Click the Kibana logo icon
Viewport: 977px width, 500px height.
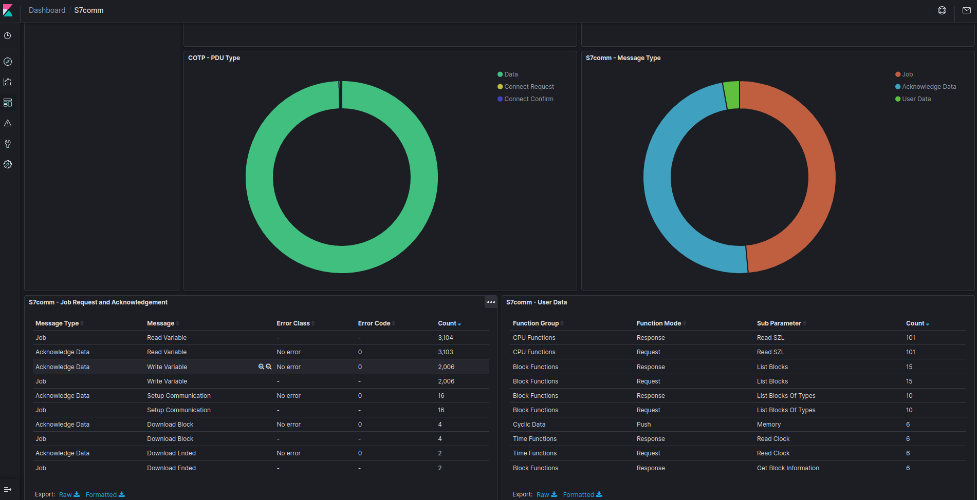click(8, 10)
